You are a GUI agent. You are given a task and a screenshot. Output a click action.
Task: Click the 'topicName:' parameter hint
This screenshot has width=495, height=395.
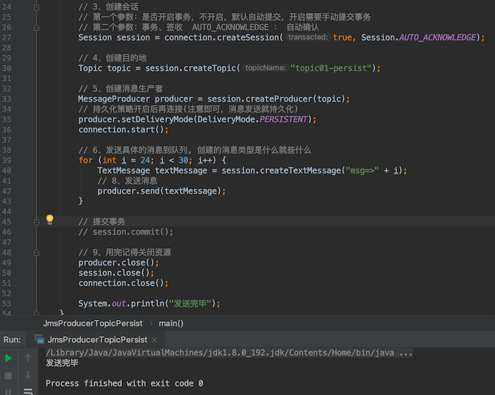[265, 68]
